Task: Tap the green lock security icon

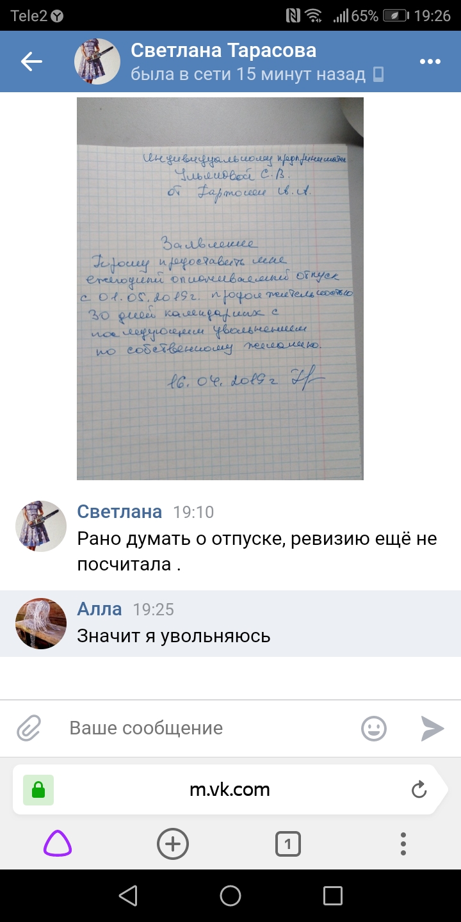Action: tap(38, 789)
